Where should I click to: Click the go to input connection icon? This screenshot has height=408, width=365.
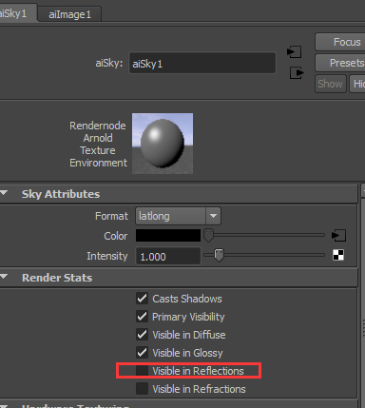294,51
